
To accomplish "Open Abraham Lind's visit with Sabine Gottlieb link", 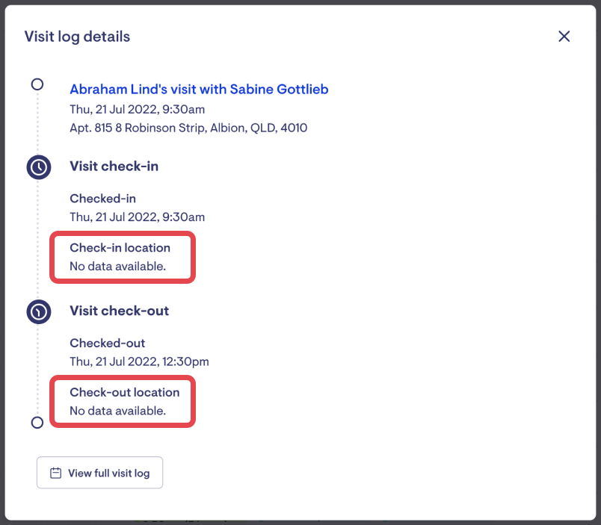I will click(199, 90).
